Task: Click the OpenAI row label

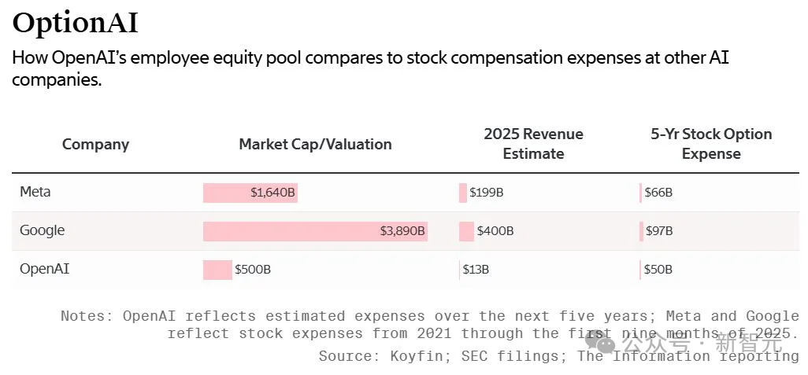Action: click(x=45, y=269)
